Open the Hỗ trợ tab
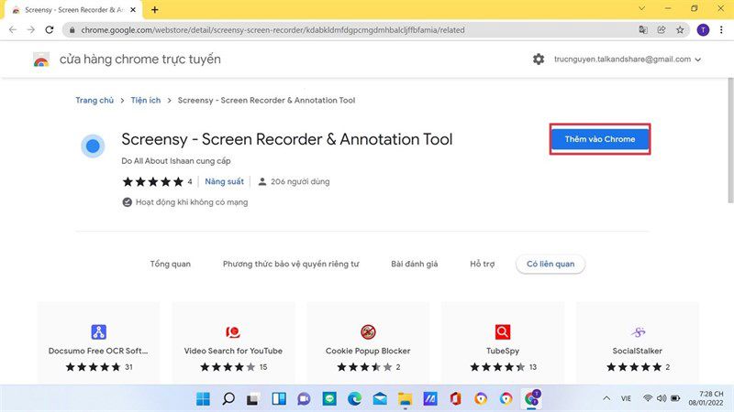 pos(483,264)
